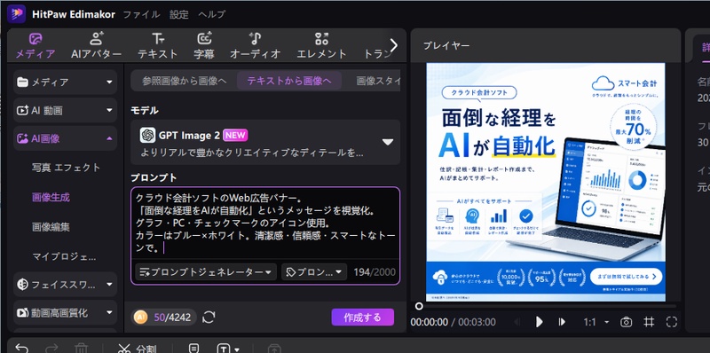Screen dimensions: 710x353
Task: Enter fullscreen preview
Action: pyautogui.click(x=672, y=322)
